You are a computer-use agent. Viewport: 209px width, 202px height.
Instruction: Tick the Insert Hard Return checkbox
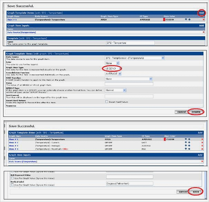click(107, 102)
